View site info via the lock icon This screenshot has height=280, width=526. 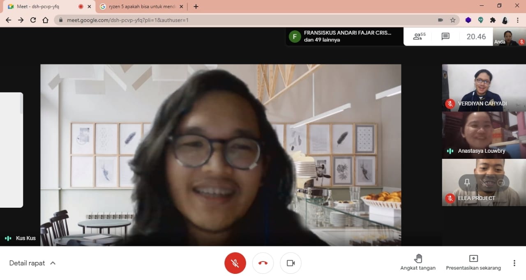click(61, 20)
